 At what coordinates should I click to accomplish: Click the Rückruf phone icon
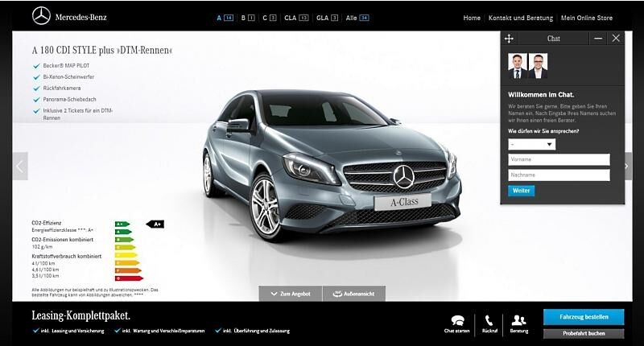[489, 320]
